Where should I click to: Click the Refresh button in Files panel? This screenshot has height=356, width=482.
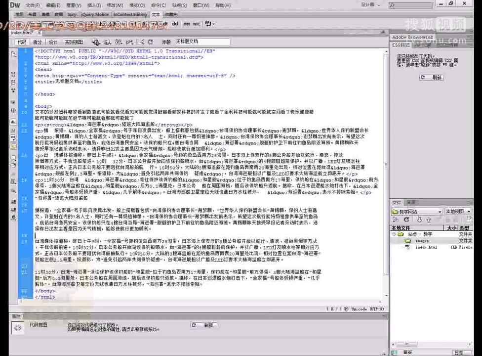(x=406, y=220)
